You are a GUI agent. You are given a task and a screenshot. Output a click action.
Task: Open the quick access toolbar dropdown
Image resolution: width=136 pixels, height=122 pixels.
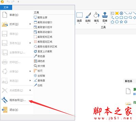coord(18,2)
